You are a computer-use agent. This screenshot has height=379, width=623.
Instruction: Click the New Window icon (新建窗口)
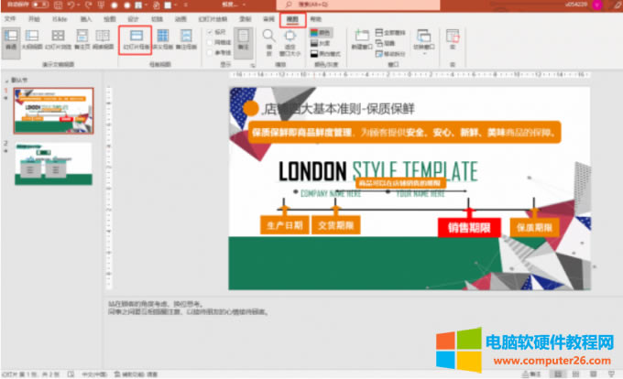(360, 38)
